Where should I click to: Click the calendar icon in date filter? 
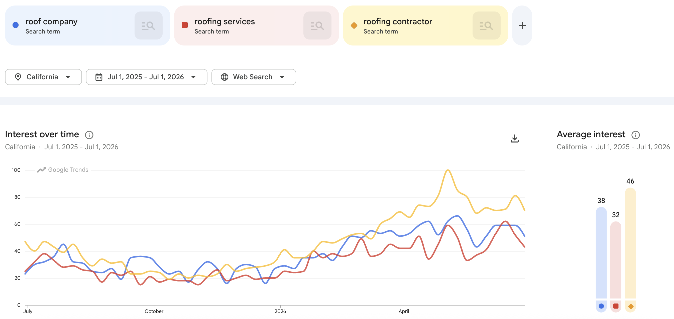99,77
